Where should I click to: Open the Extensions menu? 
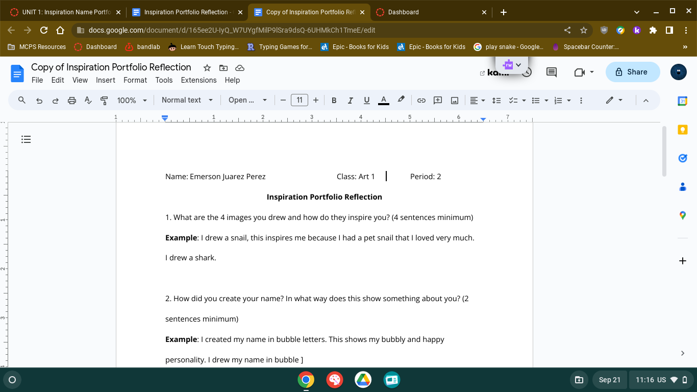coord(198,80)
